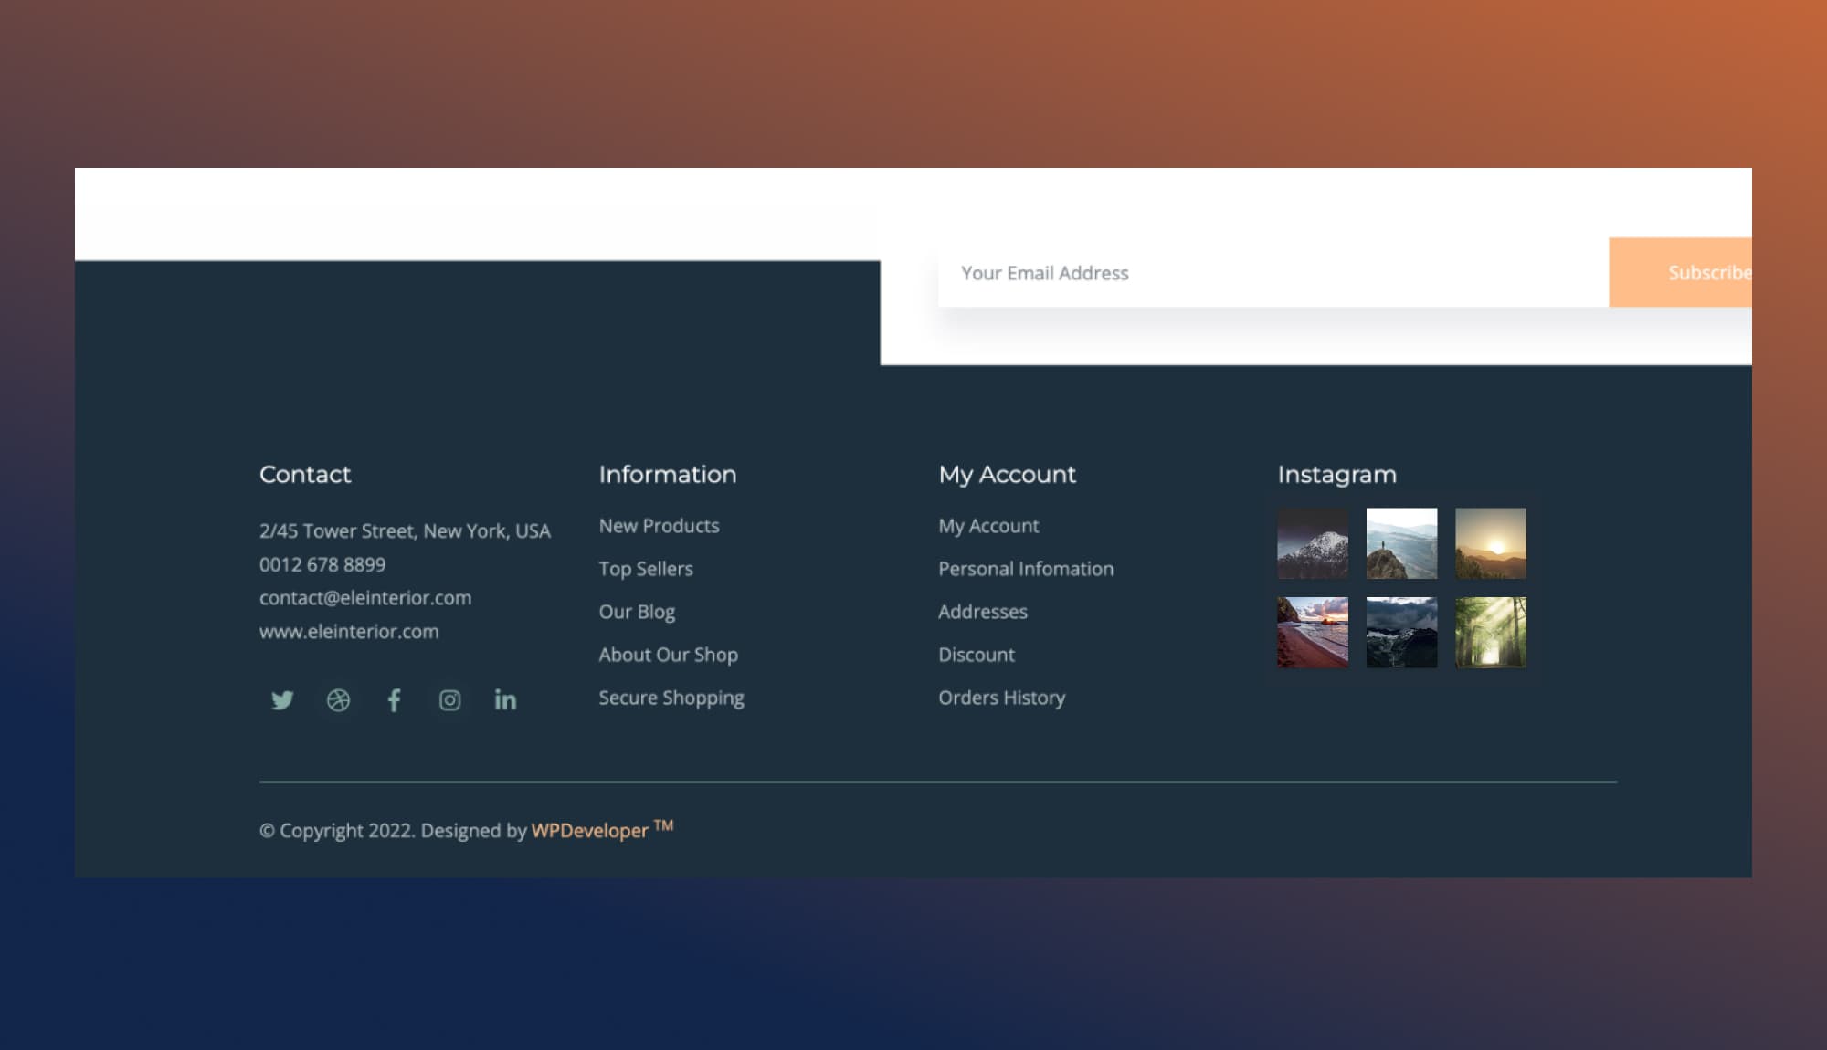
Task: Visit the Our Blog link
Action: point(637,612)
